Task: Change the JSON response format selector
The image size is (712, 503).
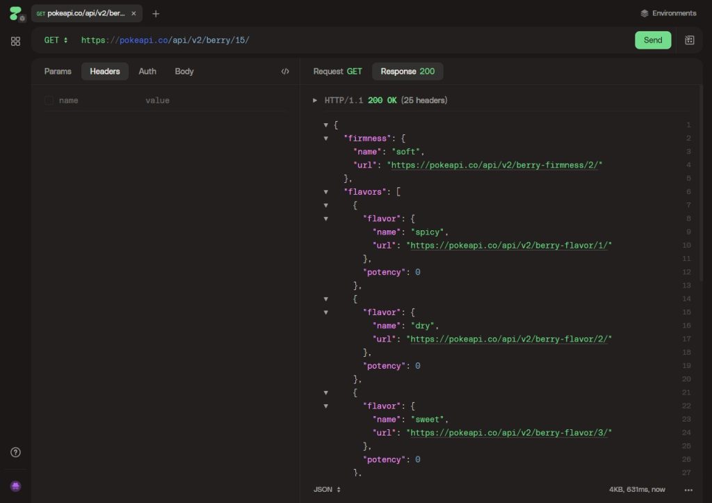Action: pyautogui.click(x=327, y=489)
